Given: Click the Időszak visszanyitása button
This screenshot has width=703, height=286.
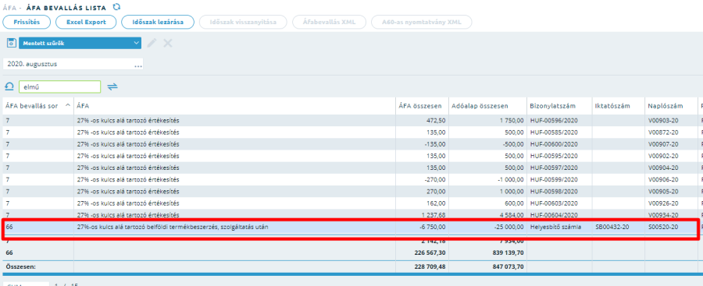Looking at the screenshot, I should (x=243, y=22).
